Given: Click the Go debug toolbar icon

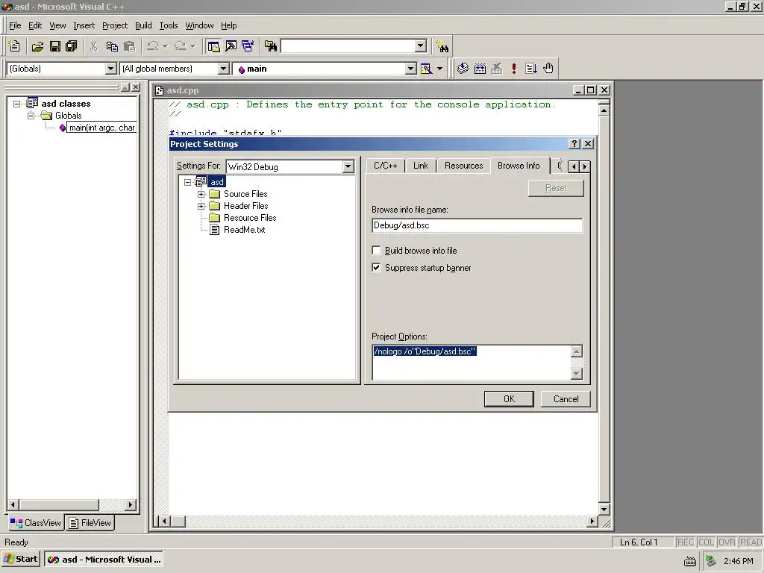Looking at the screenshot, I should (x=531, y=69).
